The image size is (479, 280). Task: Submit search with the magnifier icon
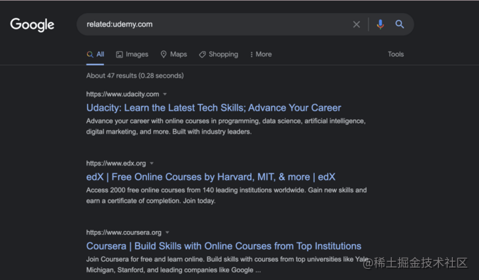click(x=400, y=24)
